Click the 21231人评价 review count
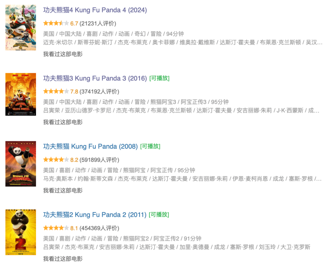329x265 pixels. click(98, 23)
